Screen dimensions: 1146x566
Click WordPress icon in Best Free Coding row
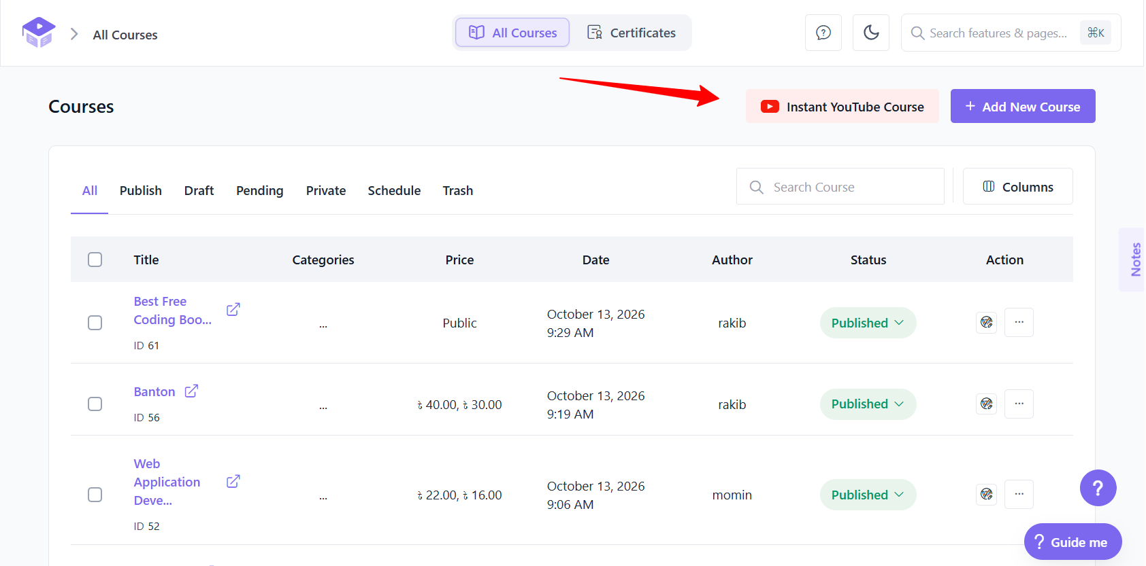point(987,322)
